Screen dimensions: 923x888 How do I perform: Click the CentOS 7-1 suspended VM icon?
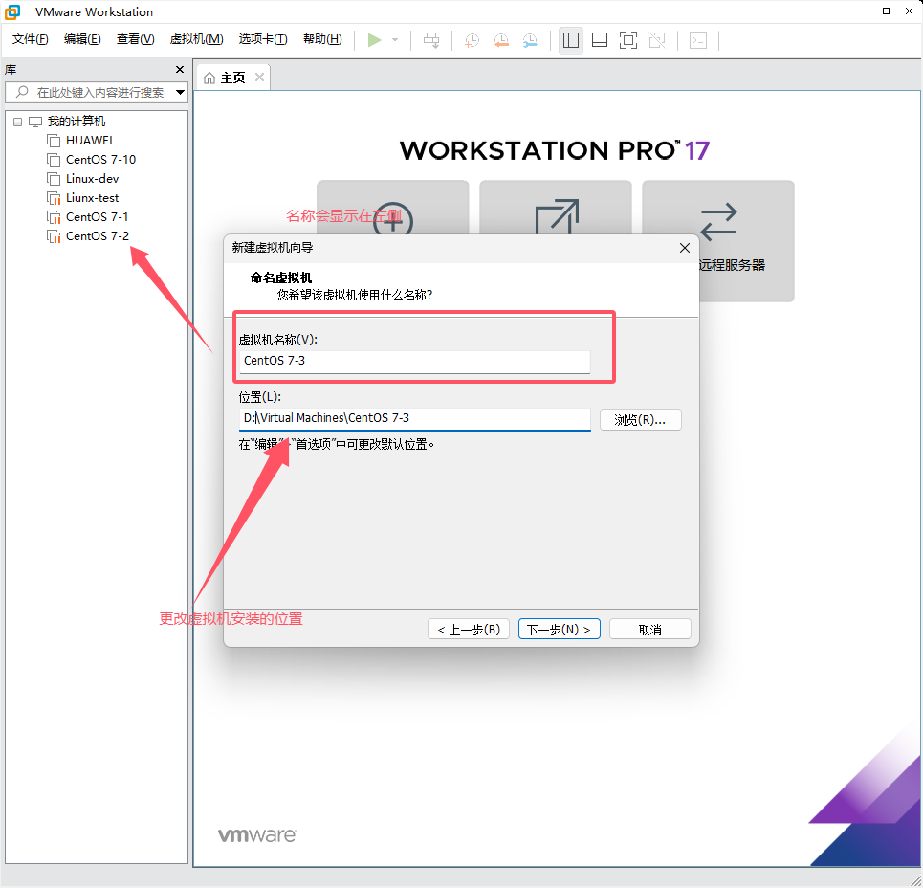point(54,217)
